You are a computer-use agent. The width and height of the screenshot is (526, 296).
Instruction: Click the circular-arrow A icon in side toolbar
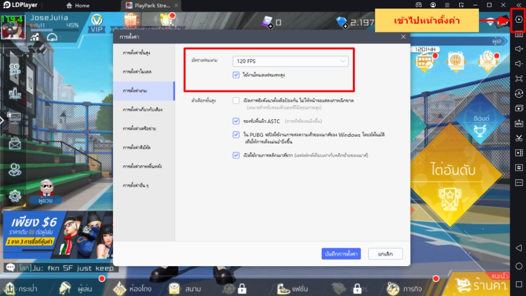(x=519, y=94)
